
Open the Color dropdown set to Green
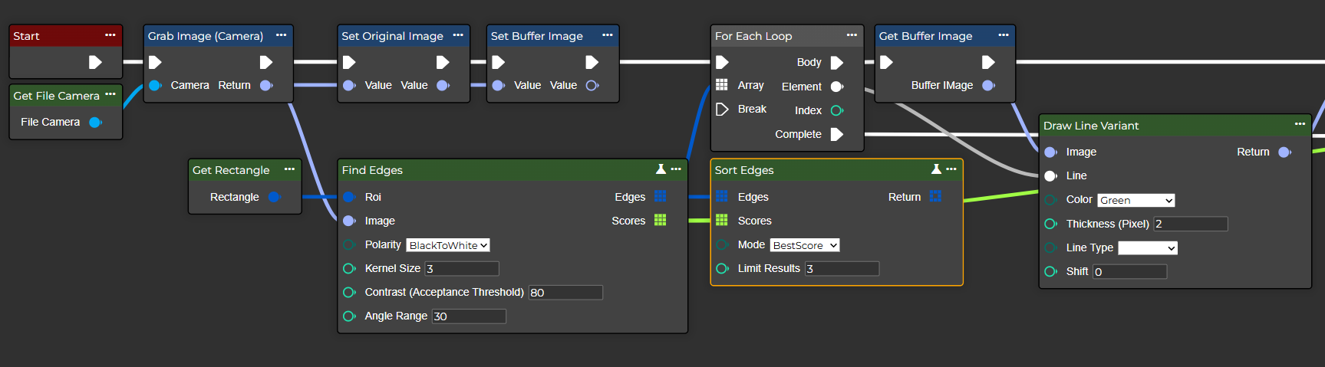(x=1135, y=200)
